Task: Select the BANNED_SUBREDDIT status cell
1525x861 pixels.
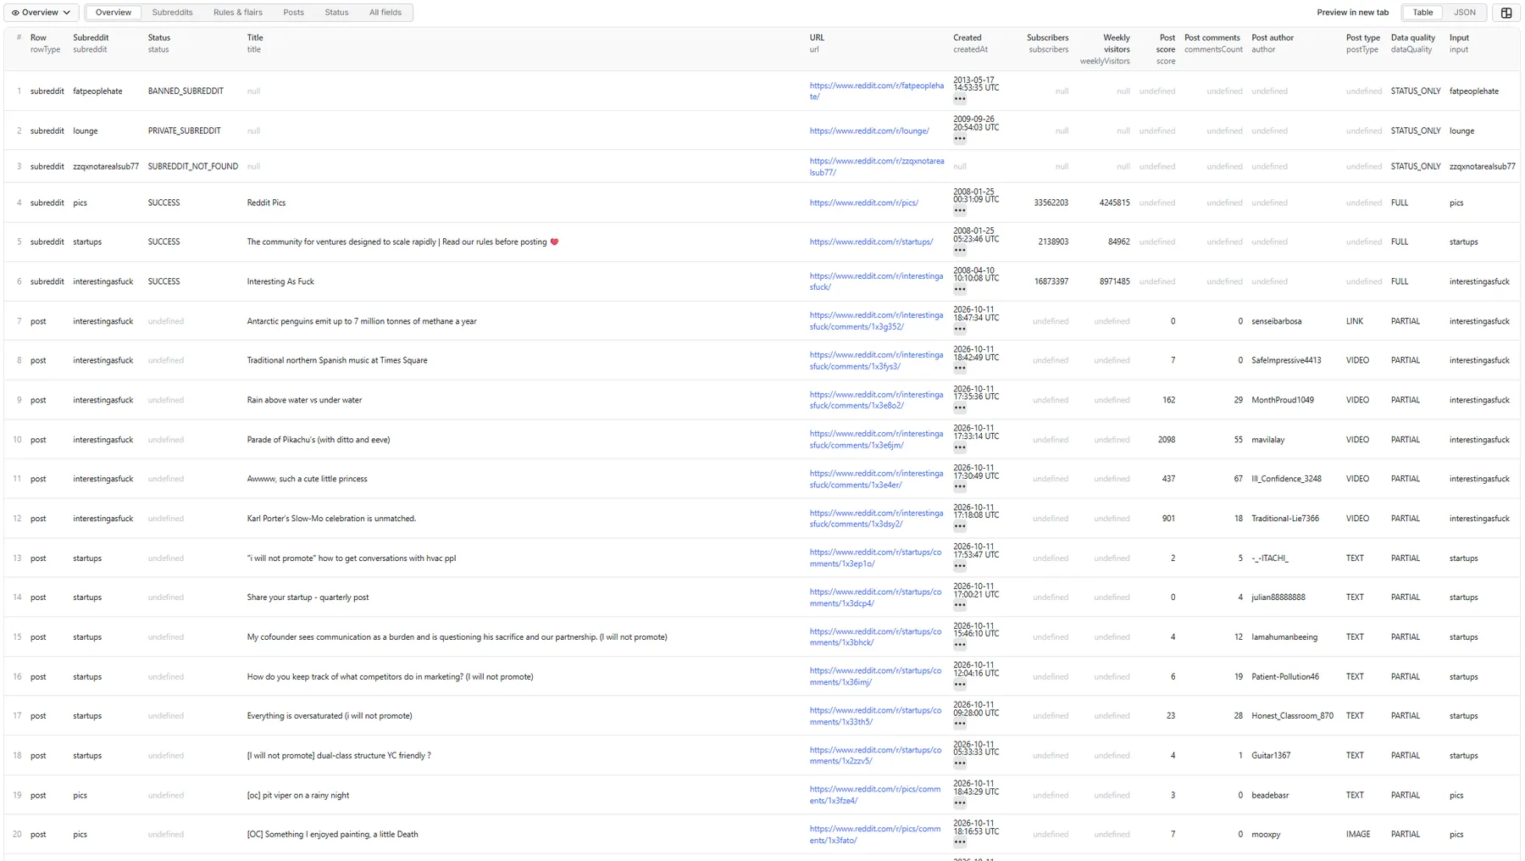Action: point(186,92)
